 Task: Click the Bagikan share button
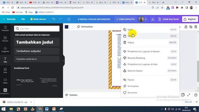tap(190, 19)
